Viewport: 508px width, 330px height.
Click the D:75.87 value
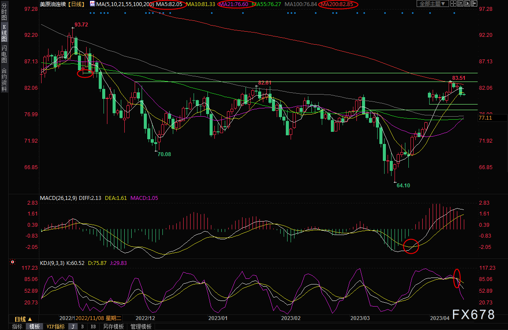[x=97, y=263]
